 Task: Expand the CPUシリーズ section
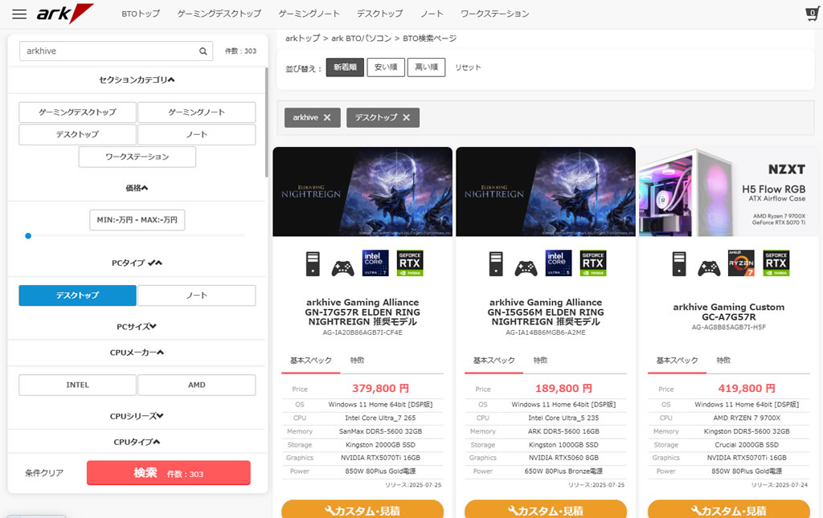pos(137,416)
